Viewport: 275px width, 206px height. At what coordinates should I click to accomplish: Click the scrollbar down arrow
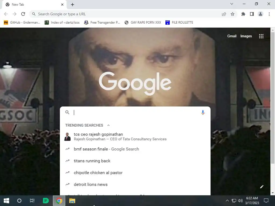pyautogui.click(x=273, y=193)
